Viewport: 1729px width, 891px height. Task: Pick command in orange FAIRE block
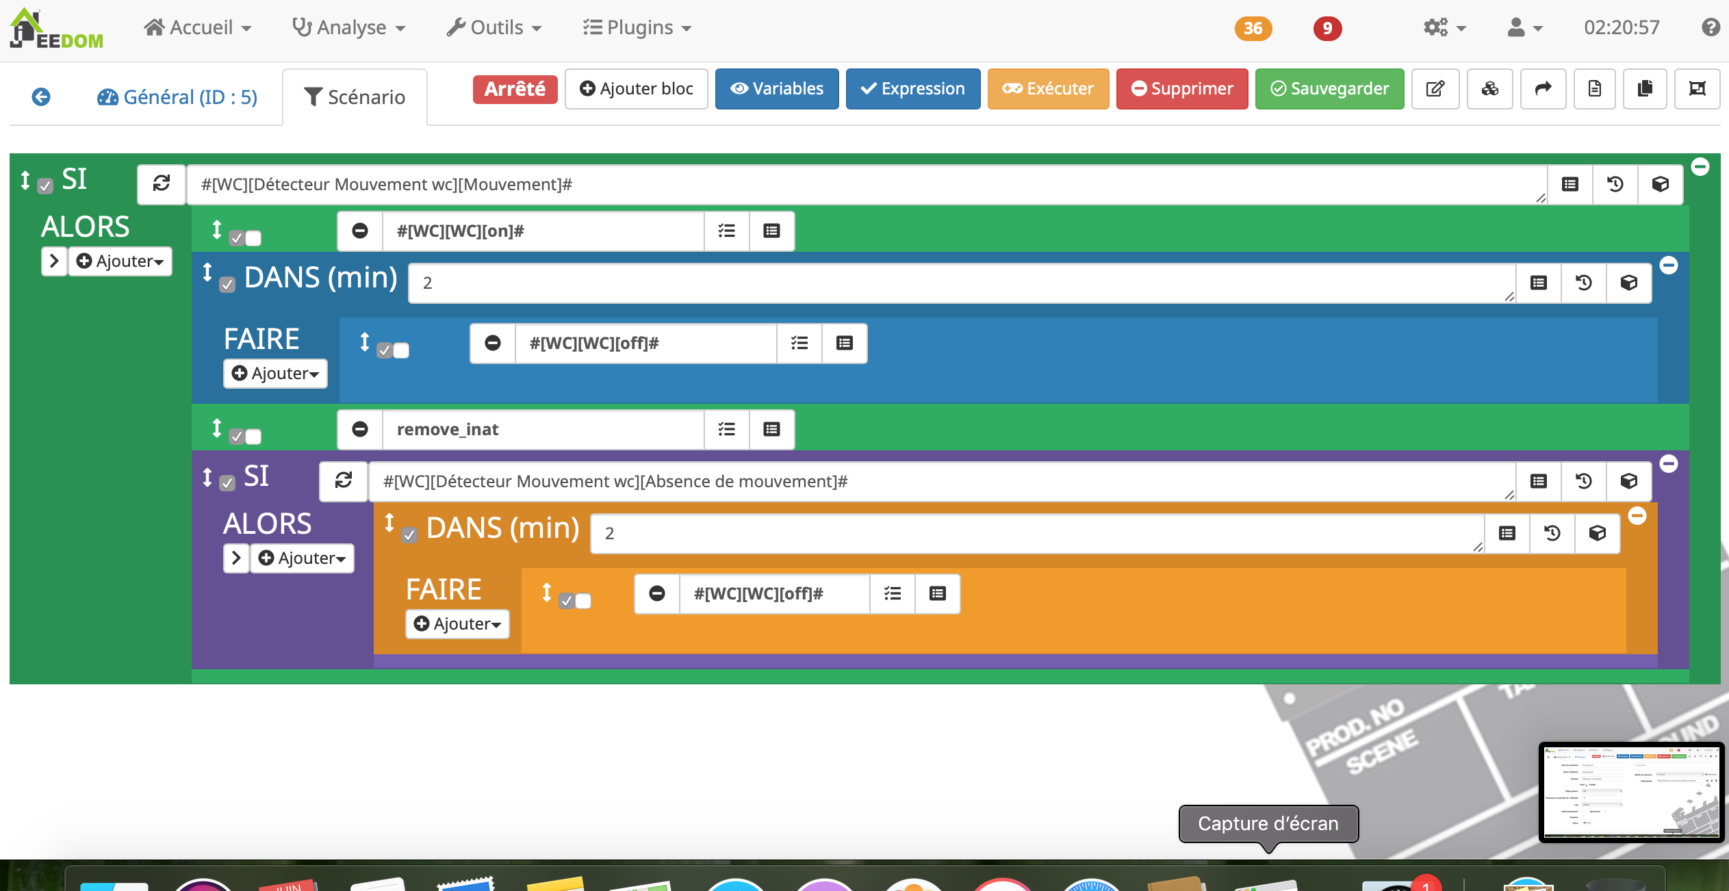point(938,594)
